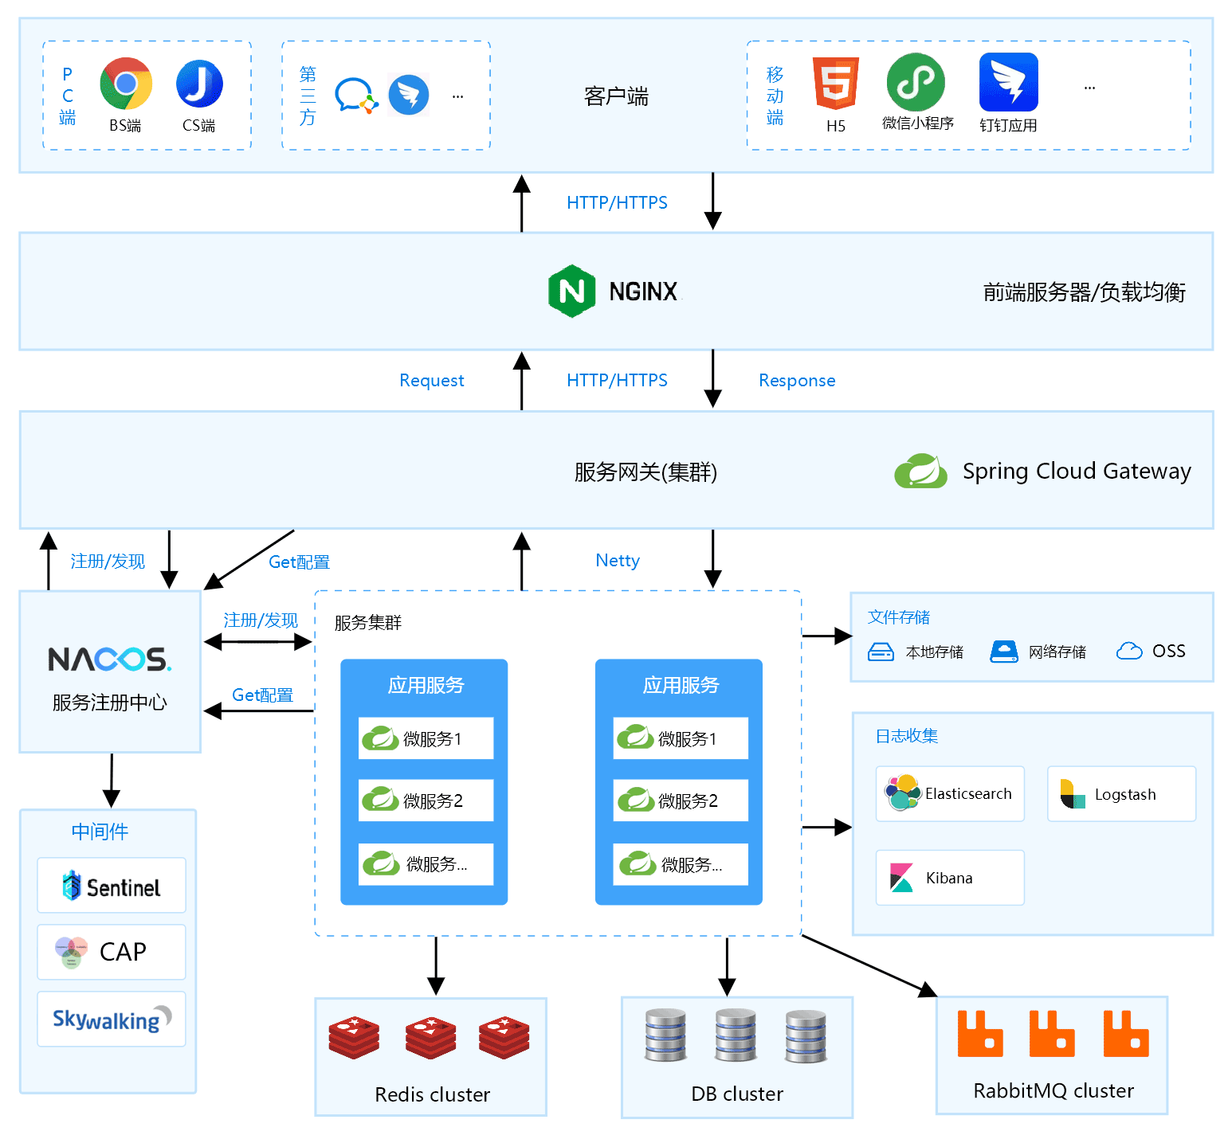Click the rightmost RabbitMQ icon
This screenshot has height=1143, width=1232.
(x=1126, y=1033)
